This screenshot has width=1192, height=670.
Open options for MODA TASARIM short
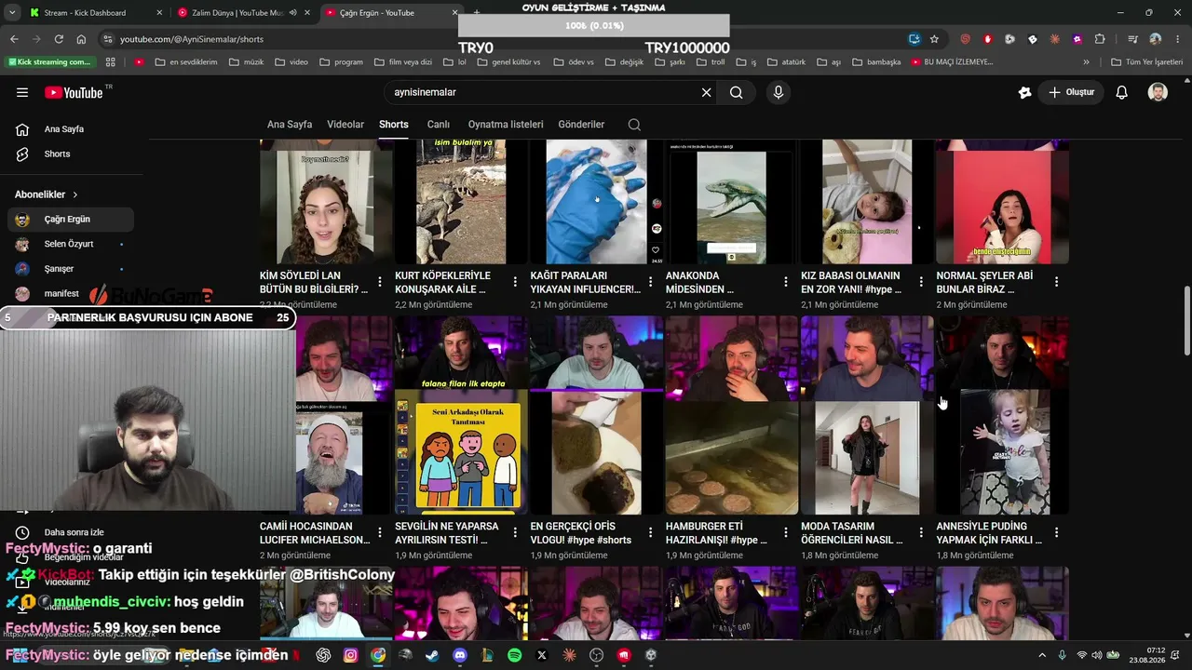(921, 532)
